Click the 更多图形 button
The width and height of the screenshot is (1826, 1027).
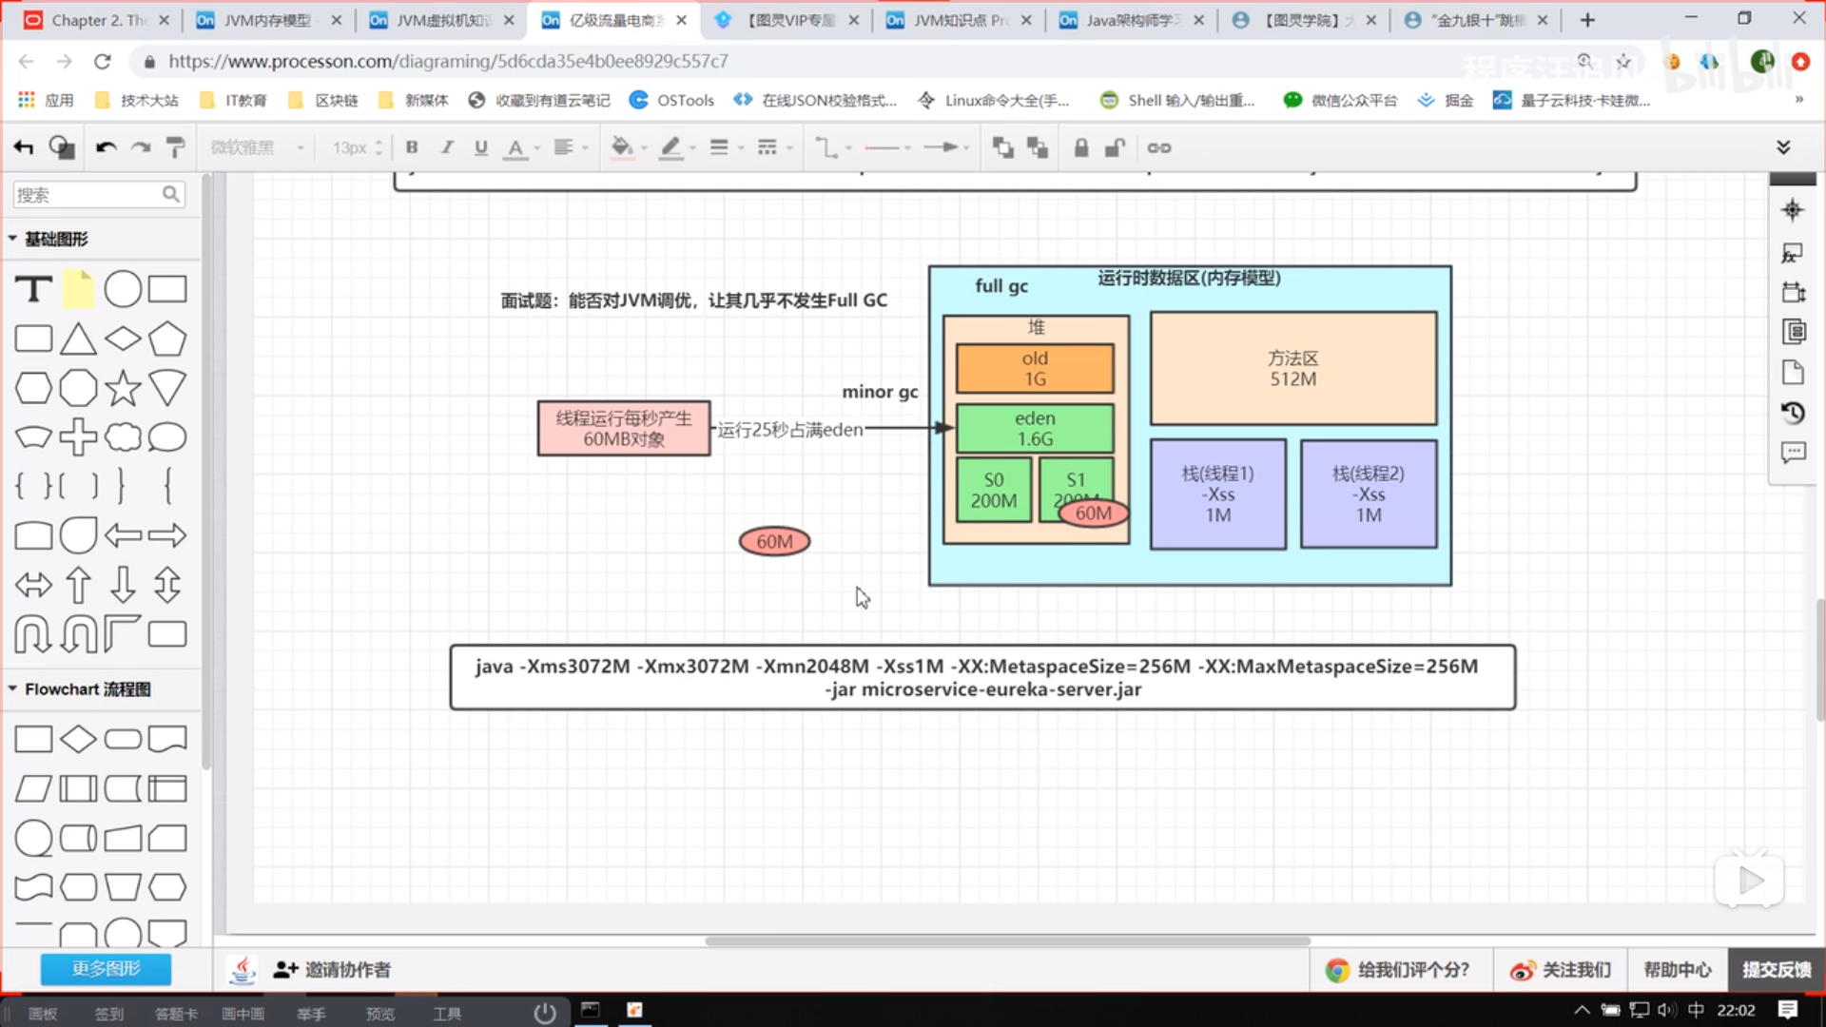coord(106,969)
